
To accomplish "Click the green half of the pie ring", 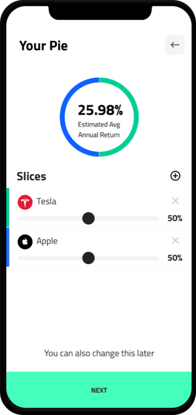I will coord(136,117).
